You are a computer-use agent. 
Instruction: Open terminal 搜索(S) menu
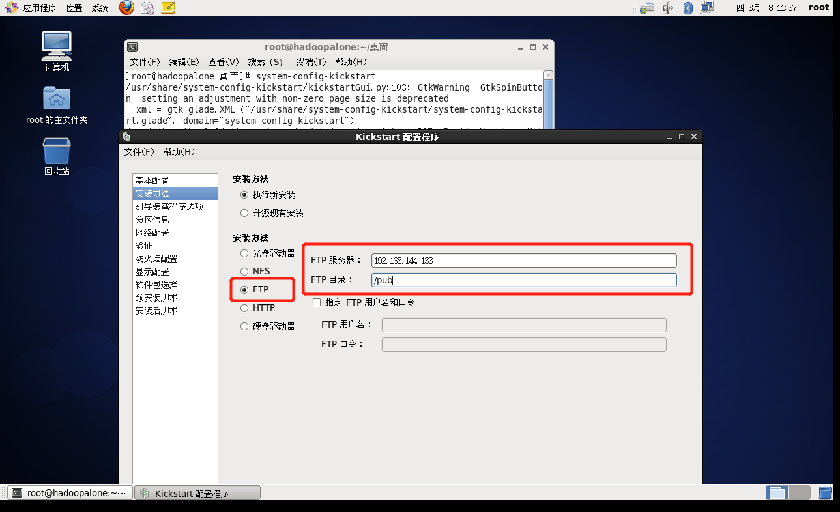(x=265, y=62)
